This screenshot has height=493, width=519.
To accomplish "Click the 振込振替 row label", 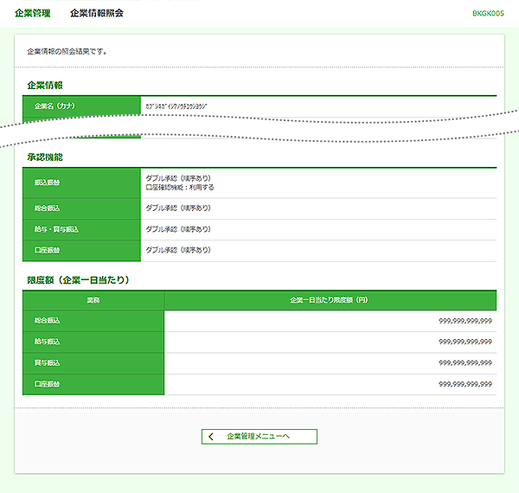I will pos(47,182).
